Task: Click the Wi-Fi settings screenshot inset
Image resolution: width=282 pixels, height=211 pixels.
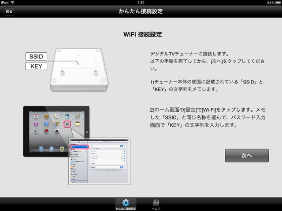Action: (99, 161)
